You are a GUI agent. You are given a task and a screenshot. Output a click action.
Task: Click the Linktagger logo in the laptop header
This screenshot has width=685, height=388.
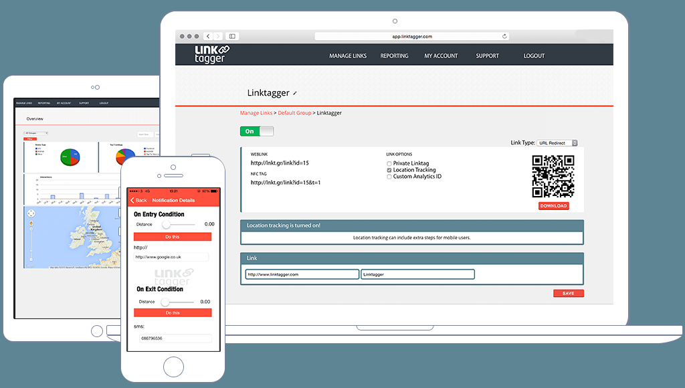click(212, 55)
